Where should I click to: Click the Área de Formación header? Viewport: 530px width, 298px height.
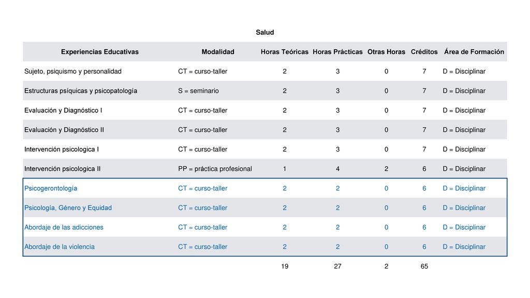pos(474,52)
